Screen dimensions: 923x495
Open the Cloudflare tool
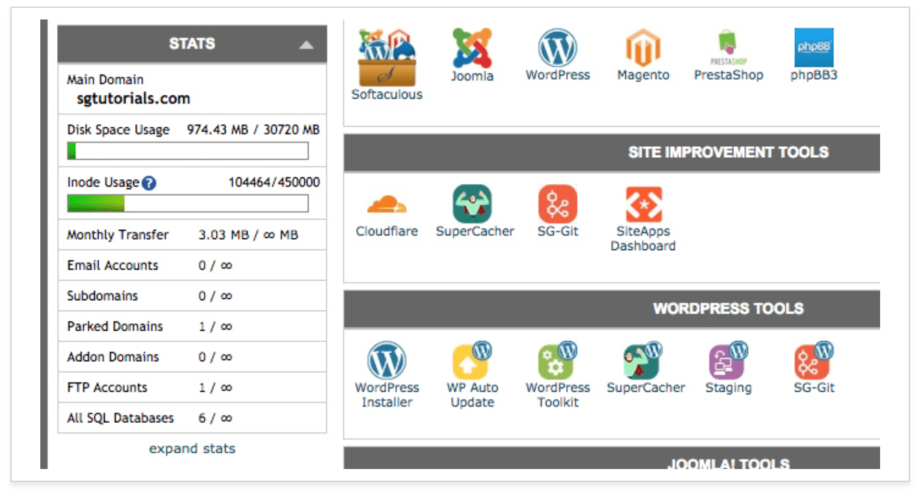pyautogui.click(x=388, y=205)
